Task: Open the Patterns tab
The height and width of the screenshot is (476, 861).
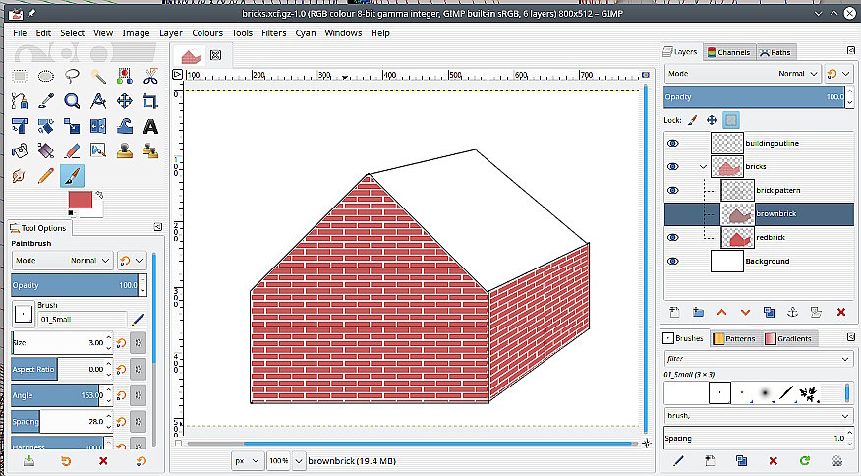Action: point(735,338)
